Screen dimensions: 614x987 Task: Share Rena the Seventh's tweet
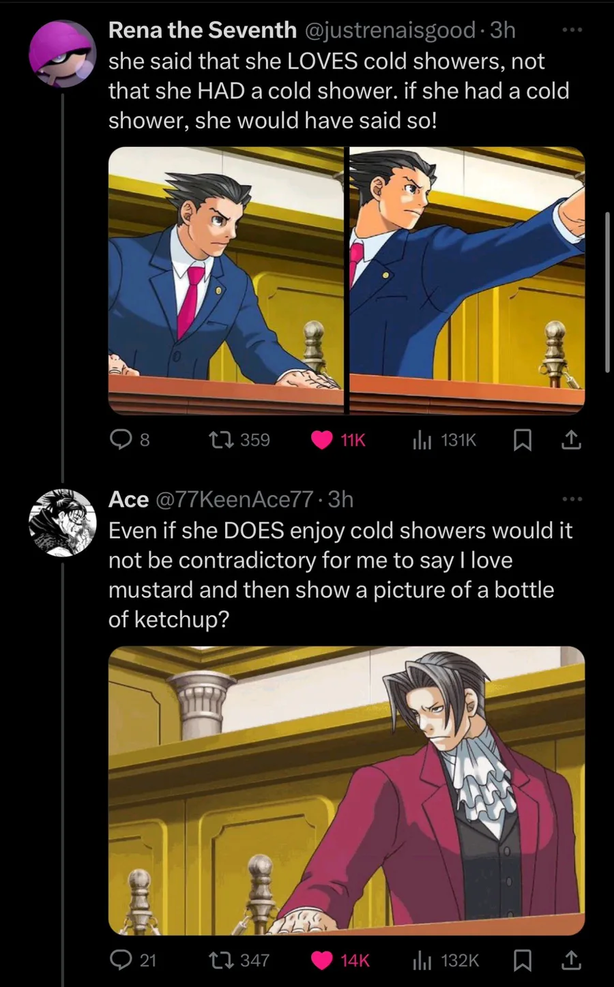(x=571, y=441)
